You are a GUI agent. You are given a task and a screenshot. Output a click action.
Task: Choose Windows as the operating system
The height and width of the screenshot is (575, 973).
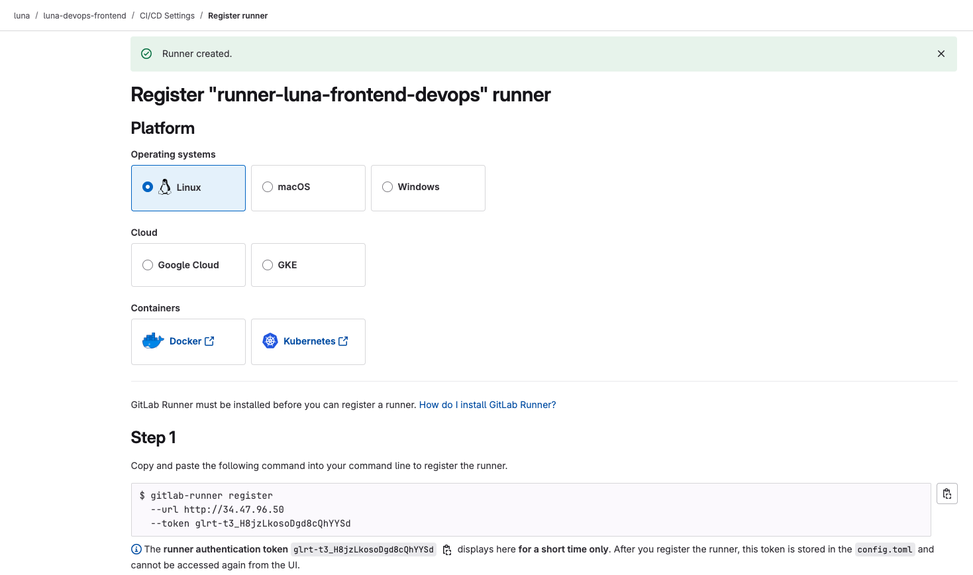[428, 188]
